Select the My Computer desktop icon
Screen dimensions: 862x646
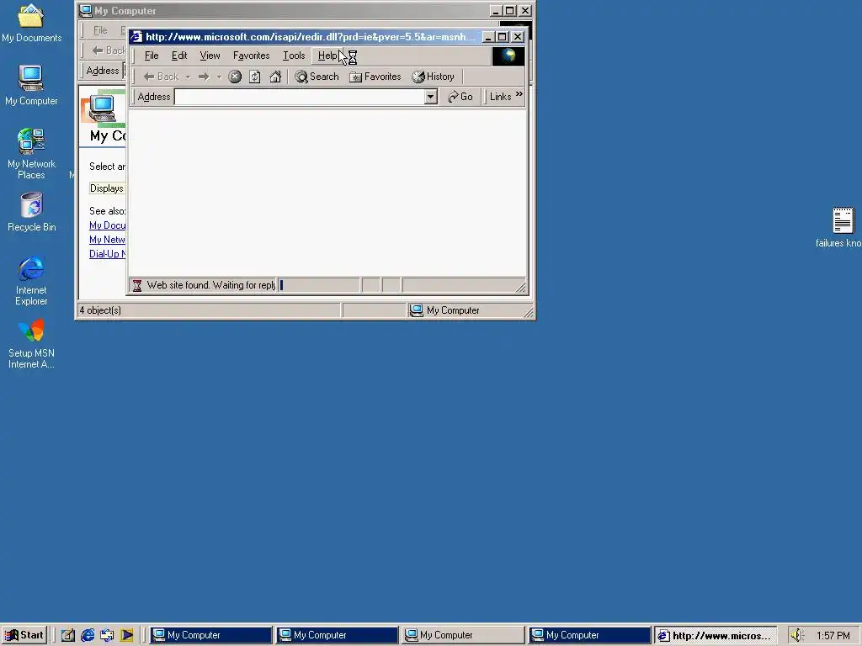tap(31, 85)
